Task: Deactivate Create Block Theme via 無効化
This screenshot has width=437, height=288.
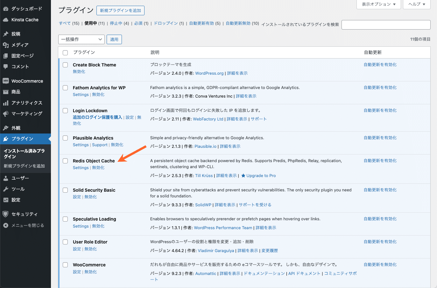Action: click(x=79, y=72)
